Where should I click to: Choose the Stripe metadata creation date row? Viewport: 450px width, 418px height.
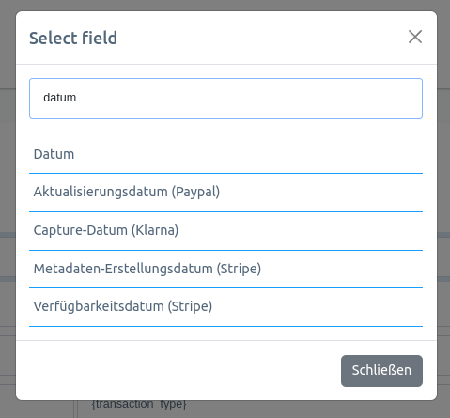225,269
